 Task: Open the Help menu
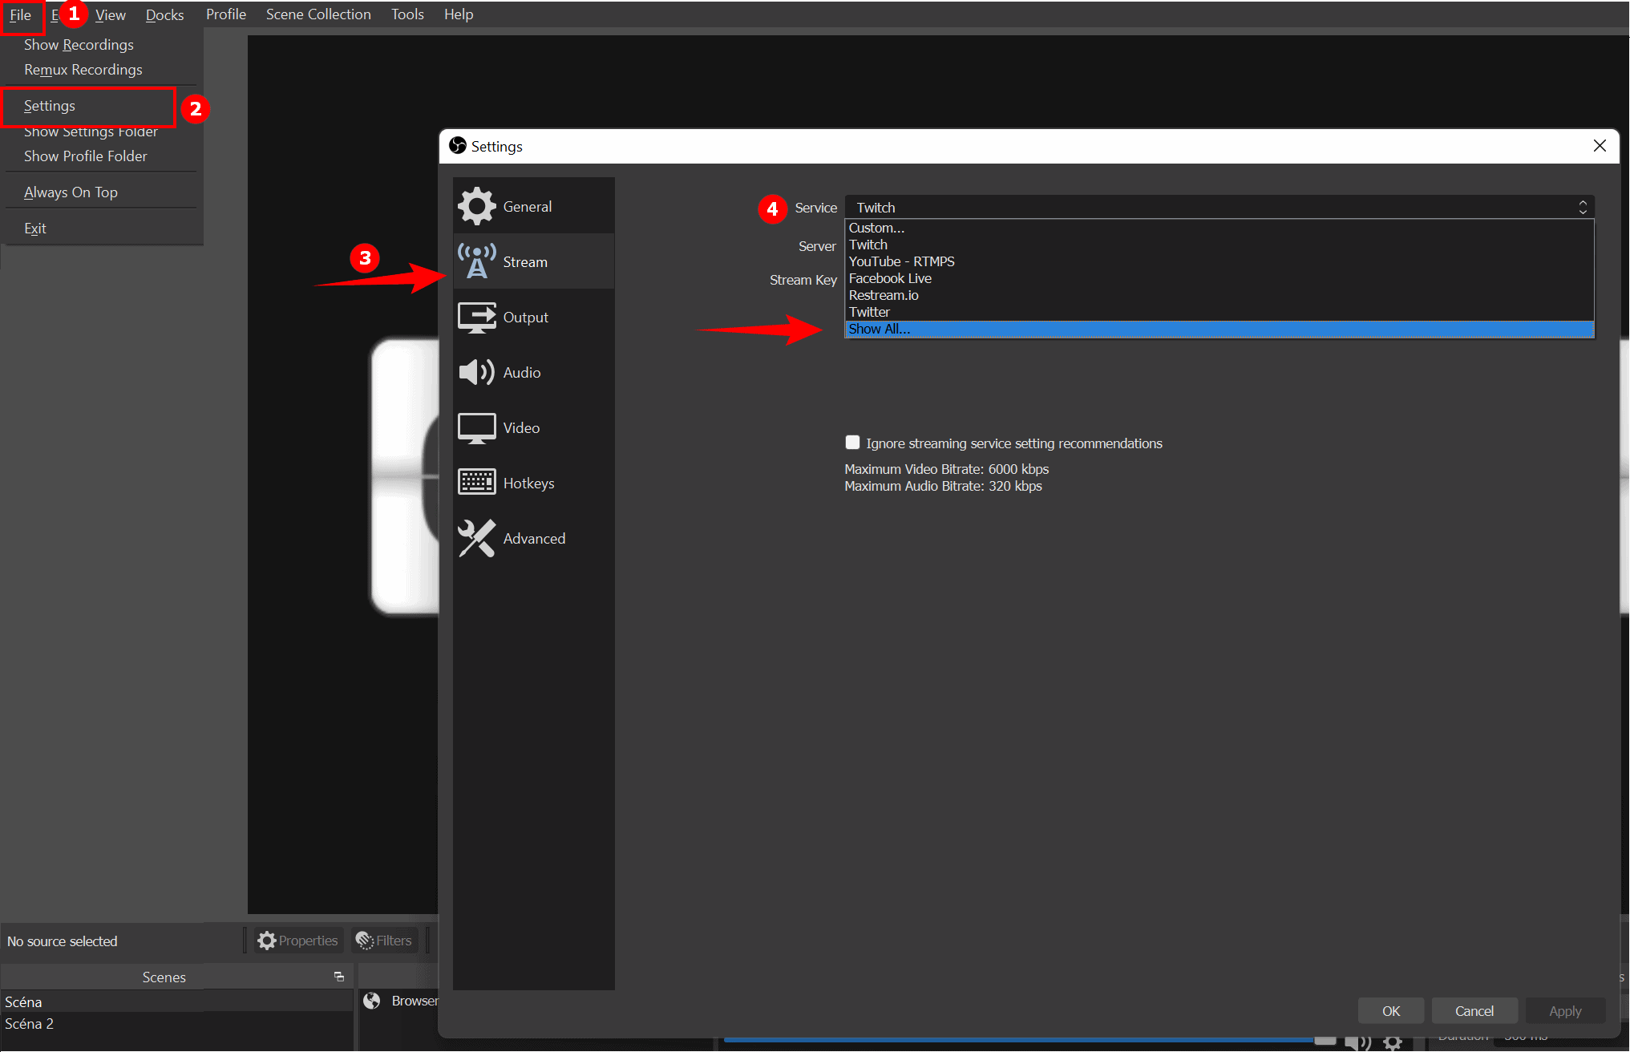point(459,14)
